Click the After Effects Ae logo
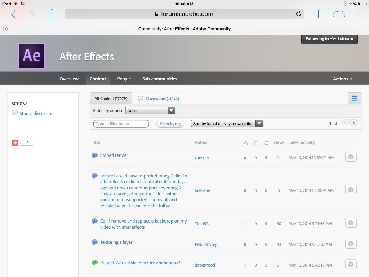The image size is (369, 277). point(32,56)
